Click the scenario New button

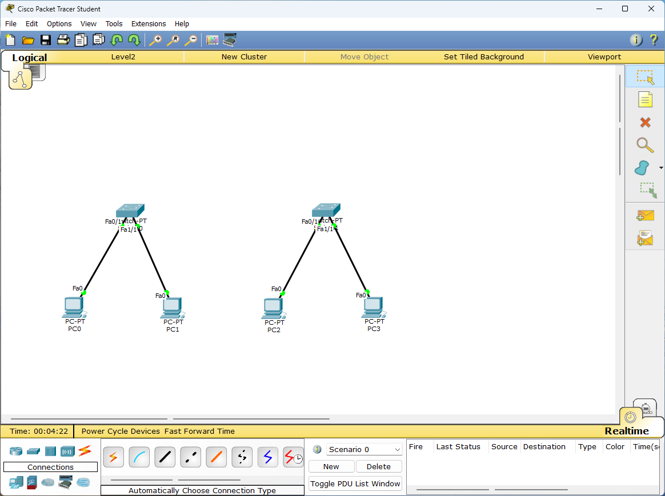tap(331, 466)
